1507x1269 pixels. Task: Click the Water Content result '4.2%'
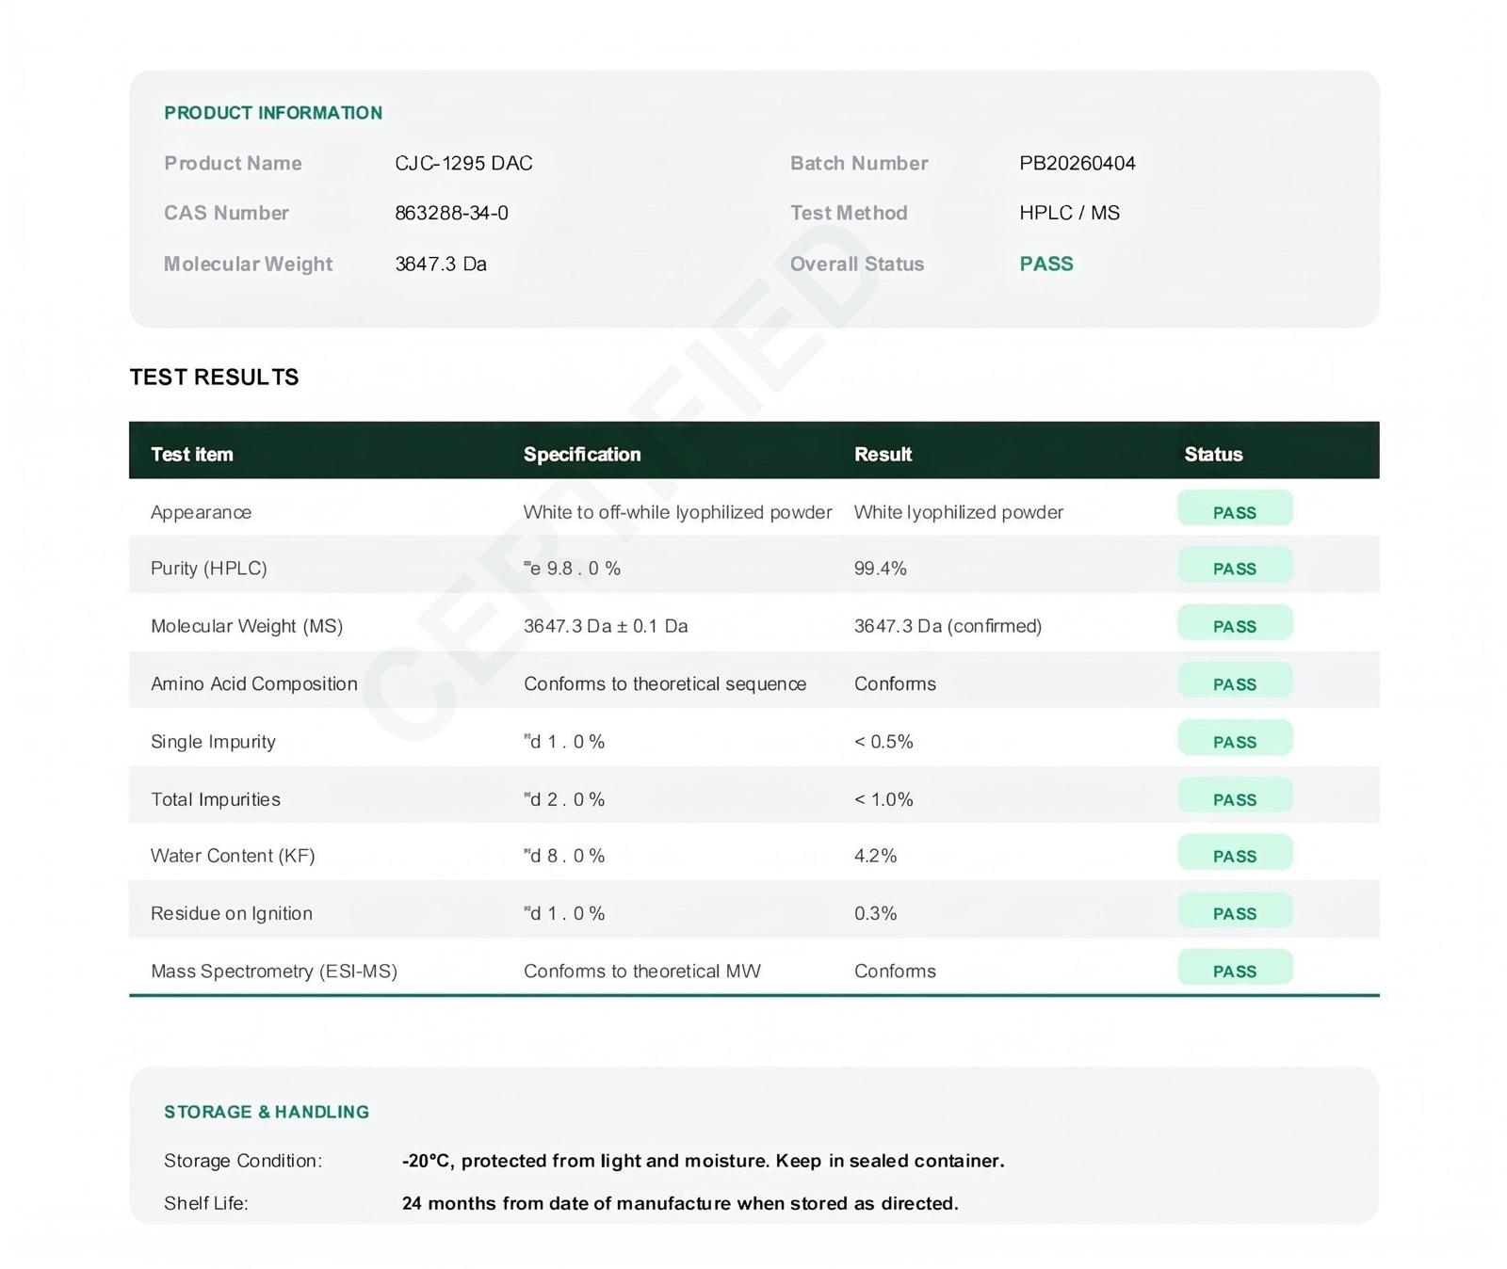pyautogui.click(x=875, y=856)
